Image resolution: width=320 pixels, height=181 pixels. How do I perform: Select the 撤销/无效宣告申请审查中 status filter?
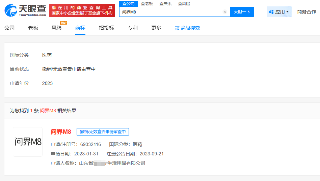[x=69, y=69]
